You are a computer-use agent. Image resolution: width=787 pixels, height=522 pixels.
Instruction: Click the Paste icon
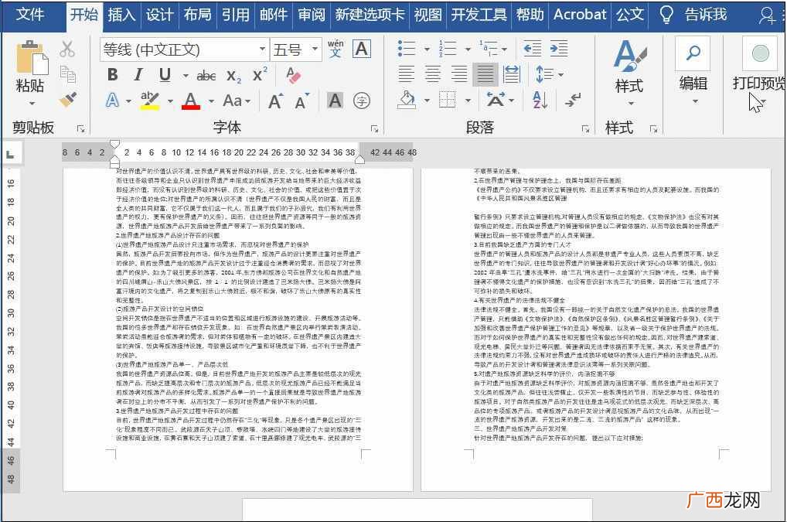(x=32, y=58)
